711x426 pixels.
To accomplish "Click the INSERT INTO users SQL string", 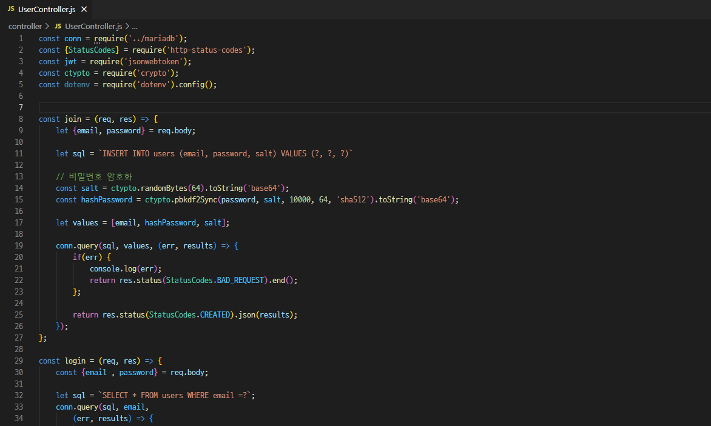I will [225, 153].
